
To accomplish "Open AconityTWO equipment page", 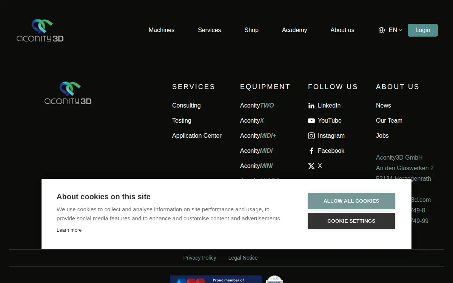I will [257, 106].
